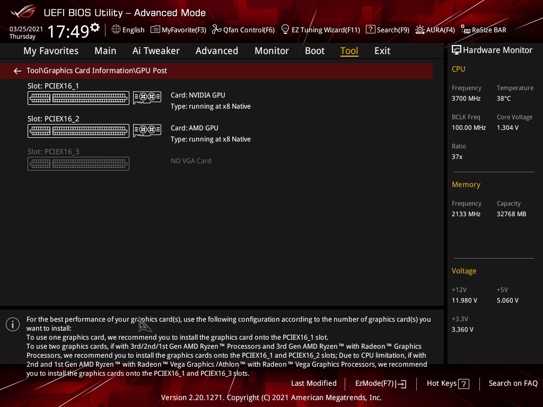
Task: Switch to EzMode(F7)
Action: coord(375,384)
